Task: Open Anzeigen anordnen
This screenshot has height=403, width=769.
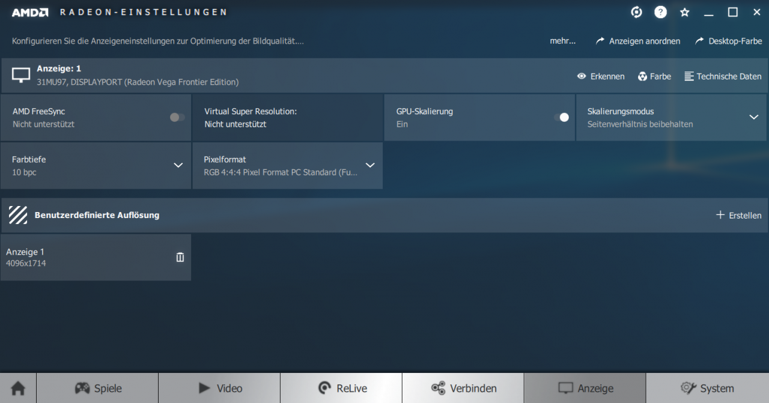Action: click(x=638, y=41)
